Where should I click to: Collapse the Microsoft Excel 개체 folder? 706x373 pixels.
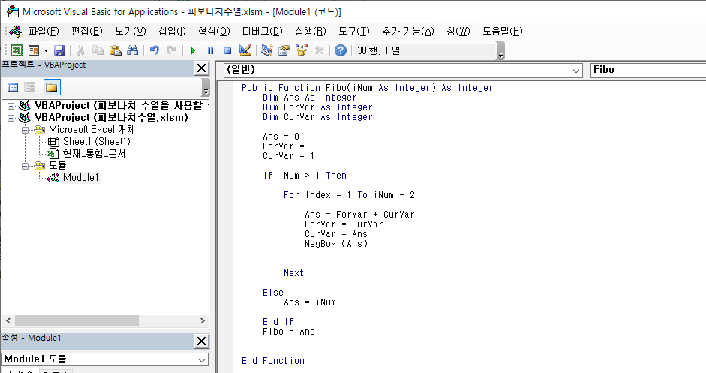26,130
